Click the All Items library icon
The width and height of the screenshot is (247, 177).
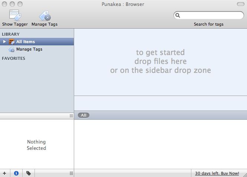tap(11, 42)
